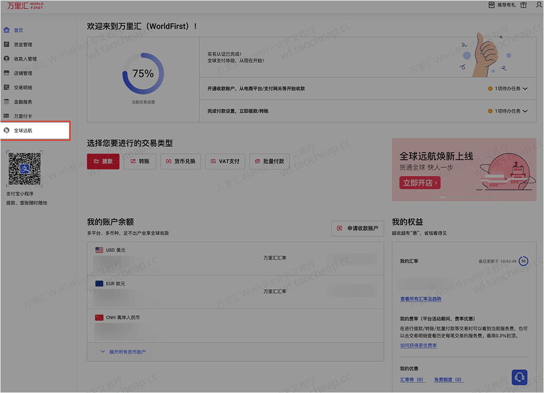The width and height of the screenshot is (544, 393).
Task: Click the red 提款 button
Action: 103,161
